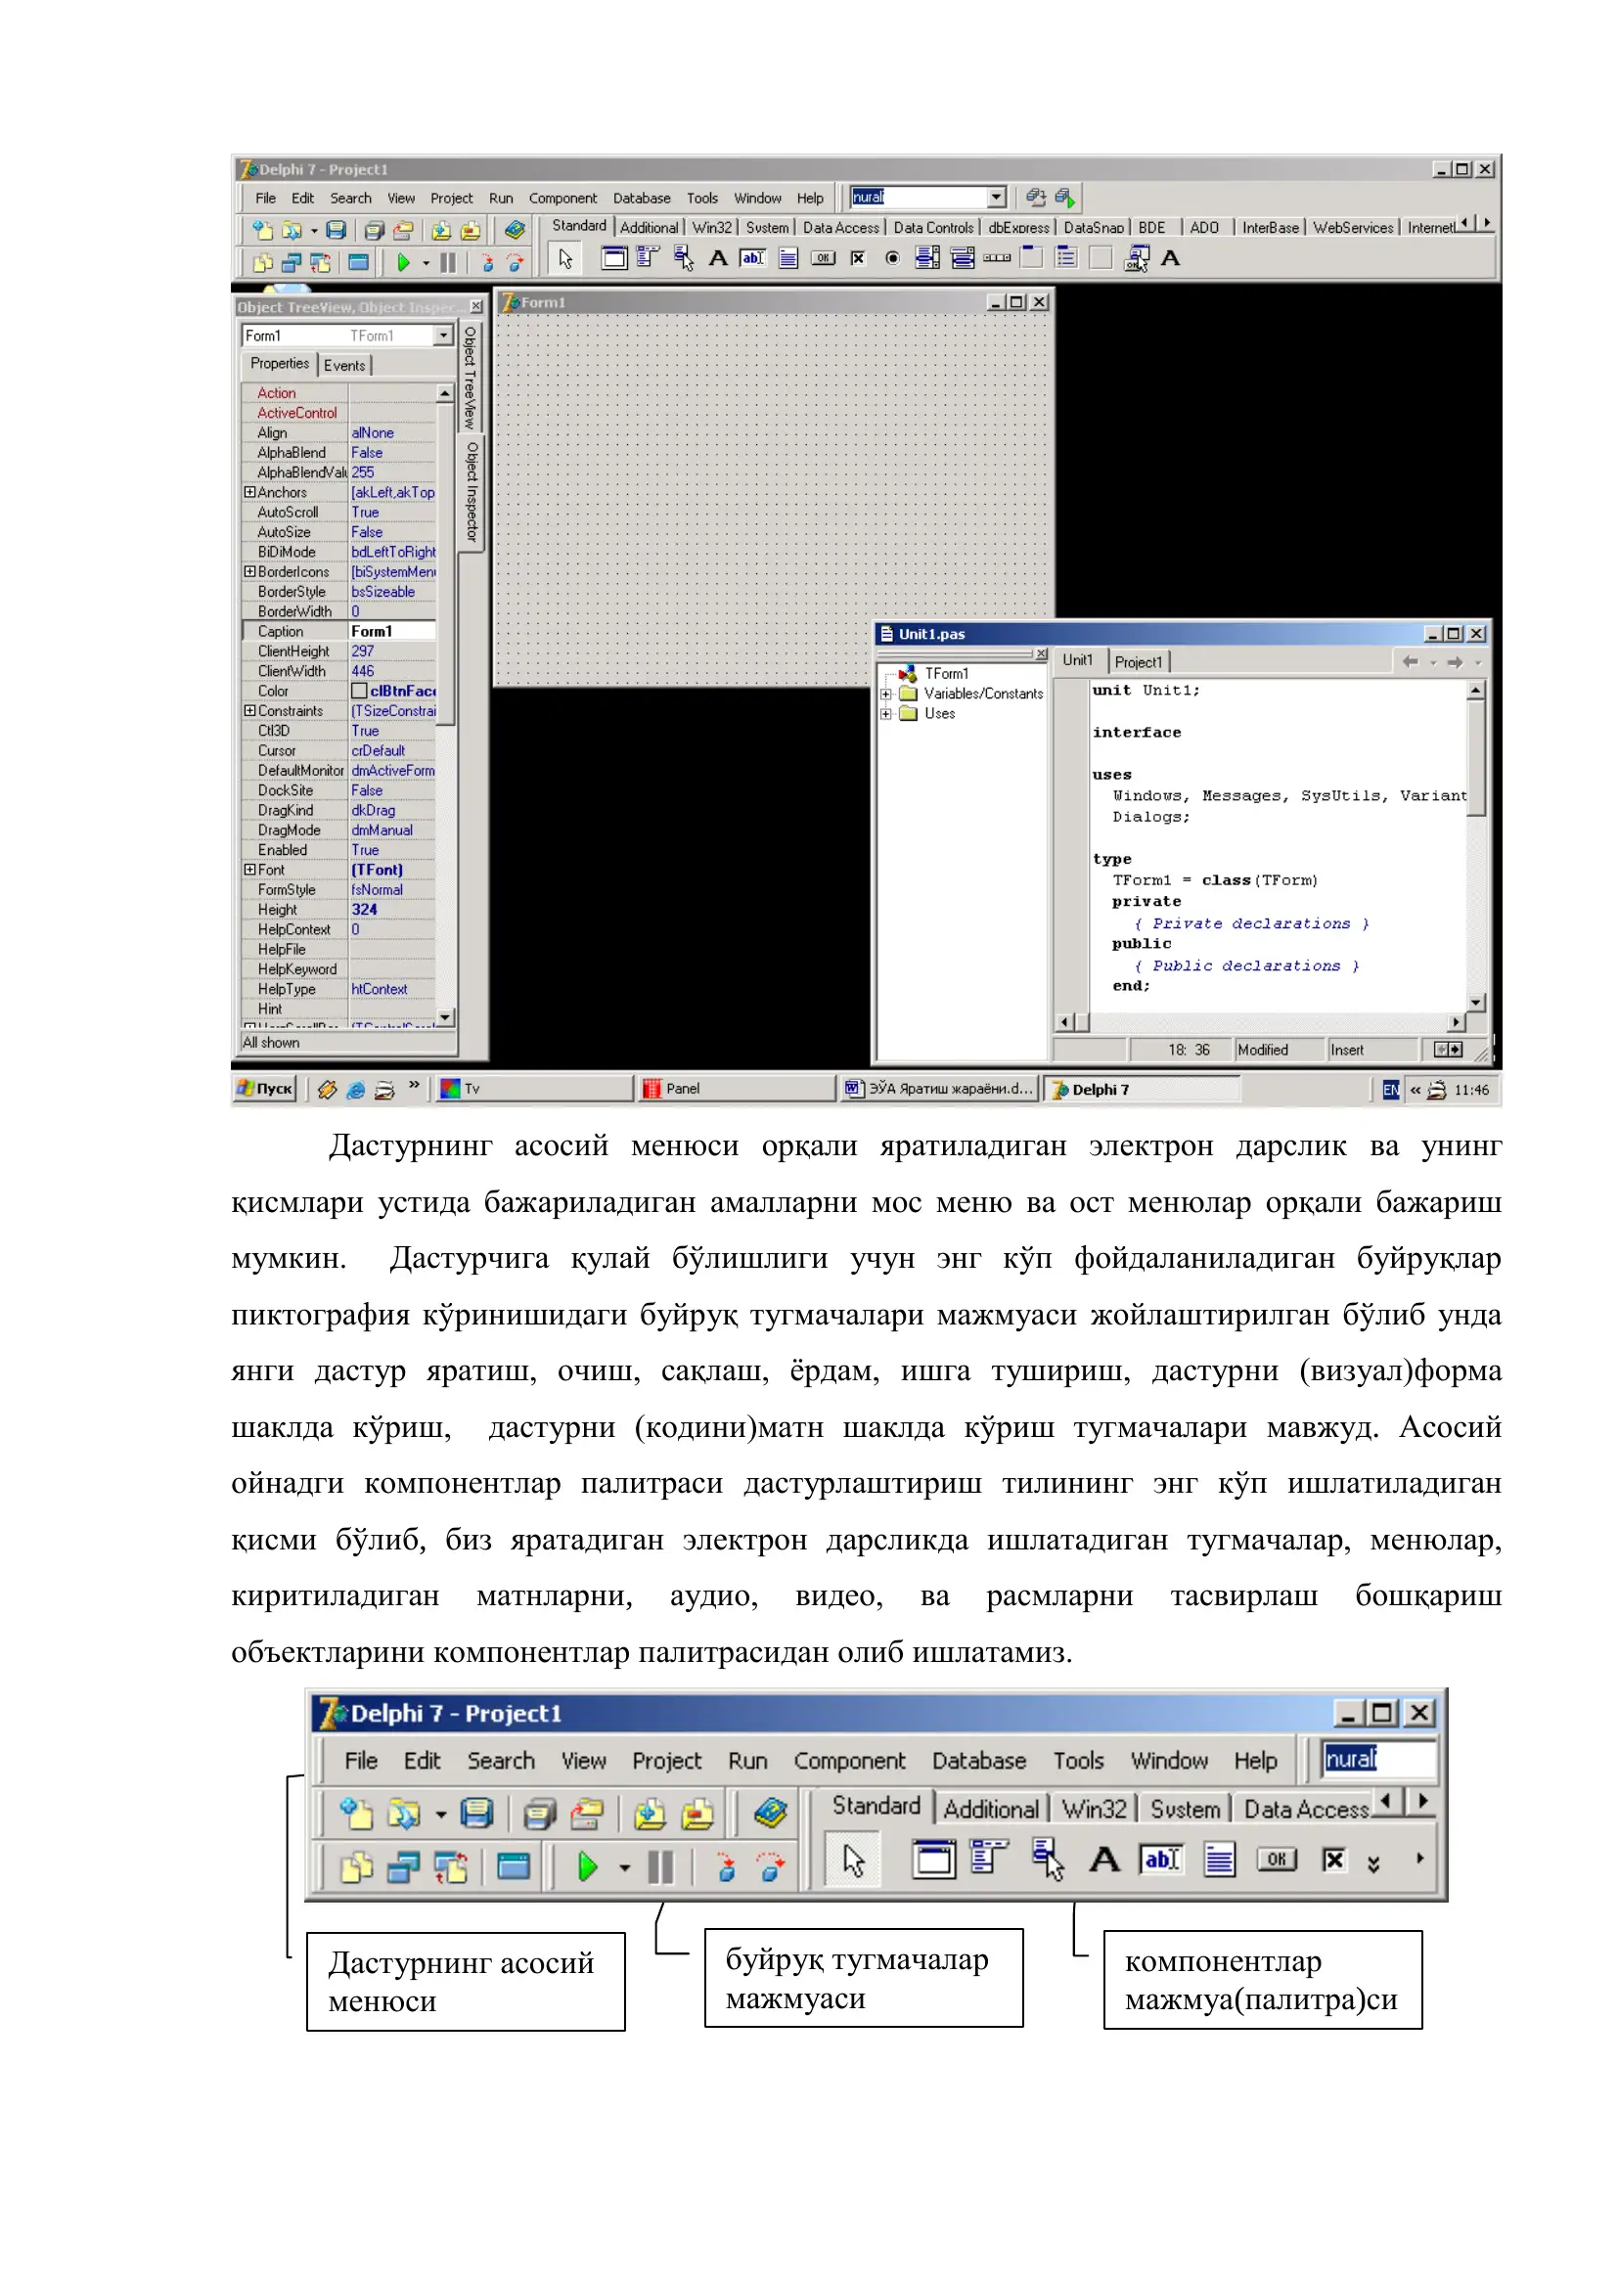Image resolution: width=1618 pixels, height=2288 pixels.
Task: Click Delphi 7 taskbar button
Action: coord(1142,1089)
